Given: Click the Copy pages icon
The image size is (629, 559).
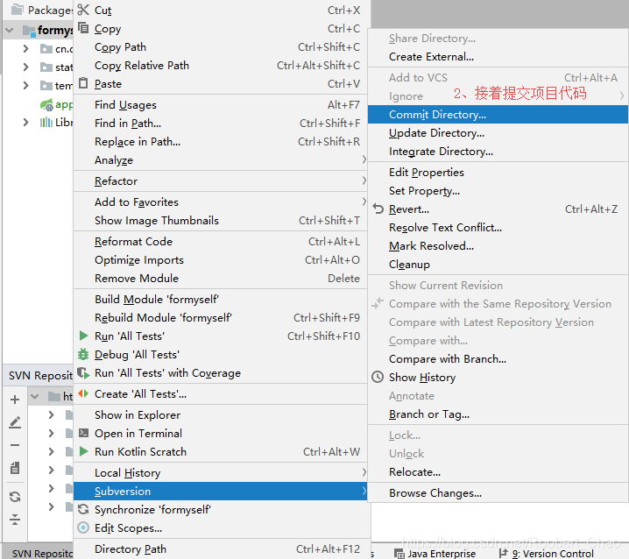Looking at the screenshot, I should [x=83, y=28].
